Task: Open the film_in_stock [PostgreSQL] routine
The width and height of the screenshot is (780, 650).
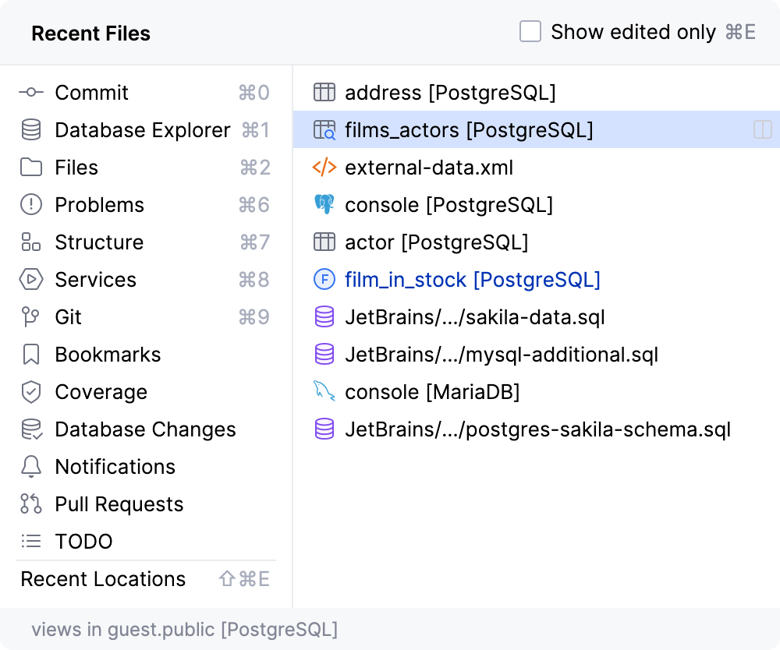Action: click(x=472, y=280)
